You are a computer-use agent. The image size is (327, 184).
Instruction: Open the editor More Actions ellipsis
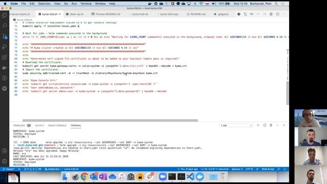tap(284, 14)
